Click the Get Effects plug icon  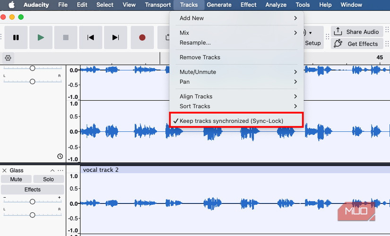(338, 44)
